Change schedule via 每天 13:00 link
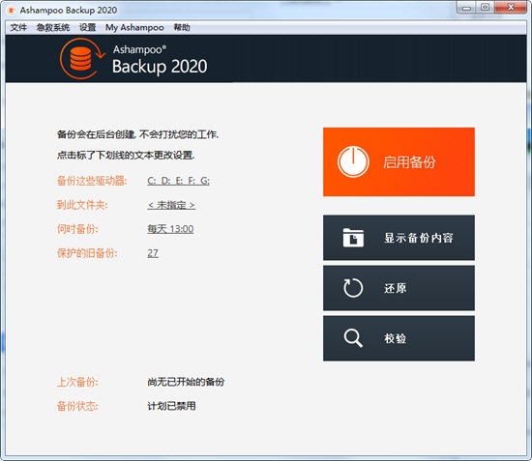 170,229
